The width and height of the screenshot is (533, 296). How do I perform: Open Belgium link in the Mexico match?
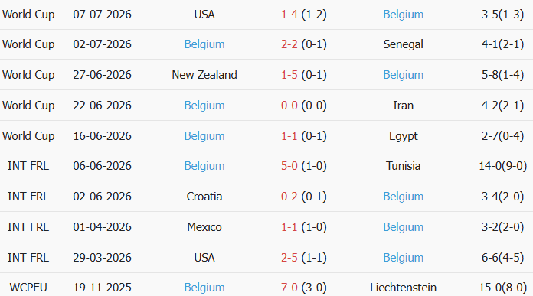(x=403, y=227)
